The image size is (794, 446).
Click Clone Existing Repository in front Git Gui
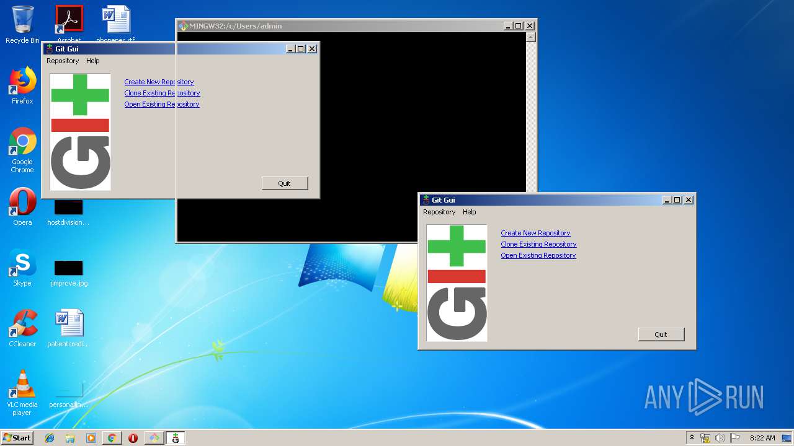(538, 244)
